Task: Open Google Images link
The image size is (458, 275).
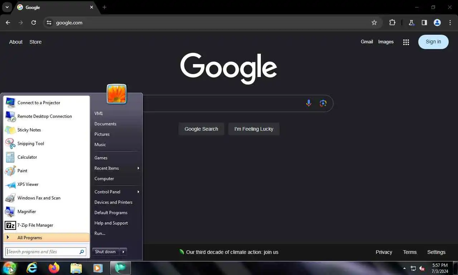Action: click(x=386, y=42)
